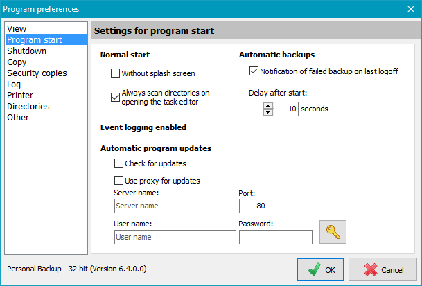This screenshot has height=286, width=422.
Task: Click the key icon to show password
Action: coord(333,232)
